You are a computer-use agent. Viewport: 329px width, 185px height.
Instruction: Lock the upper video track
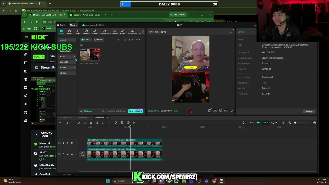coord(63,143)
